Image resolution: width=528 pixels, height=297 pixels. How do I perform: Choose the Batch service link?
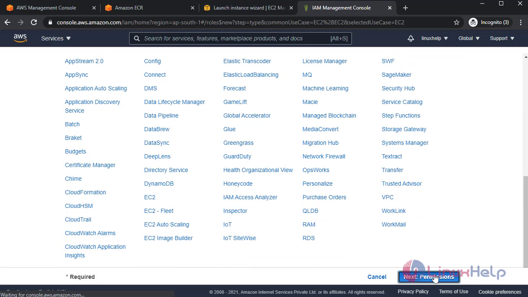tap(72, 124)
